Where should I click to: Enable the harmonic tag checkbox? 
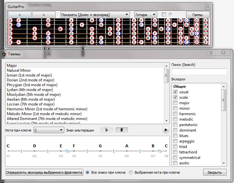pos(175,114)
